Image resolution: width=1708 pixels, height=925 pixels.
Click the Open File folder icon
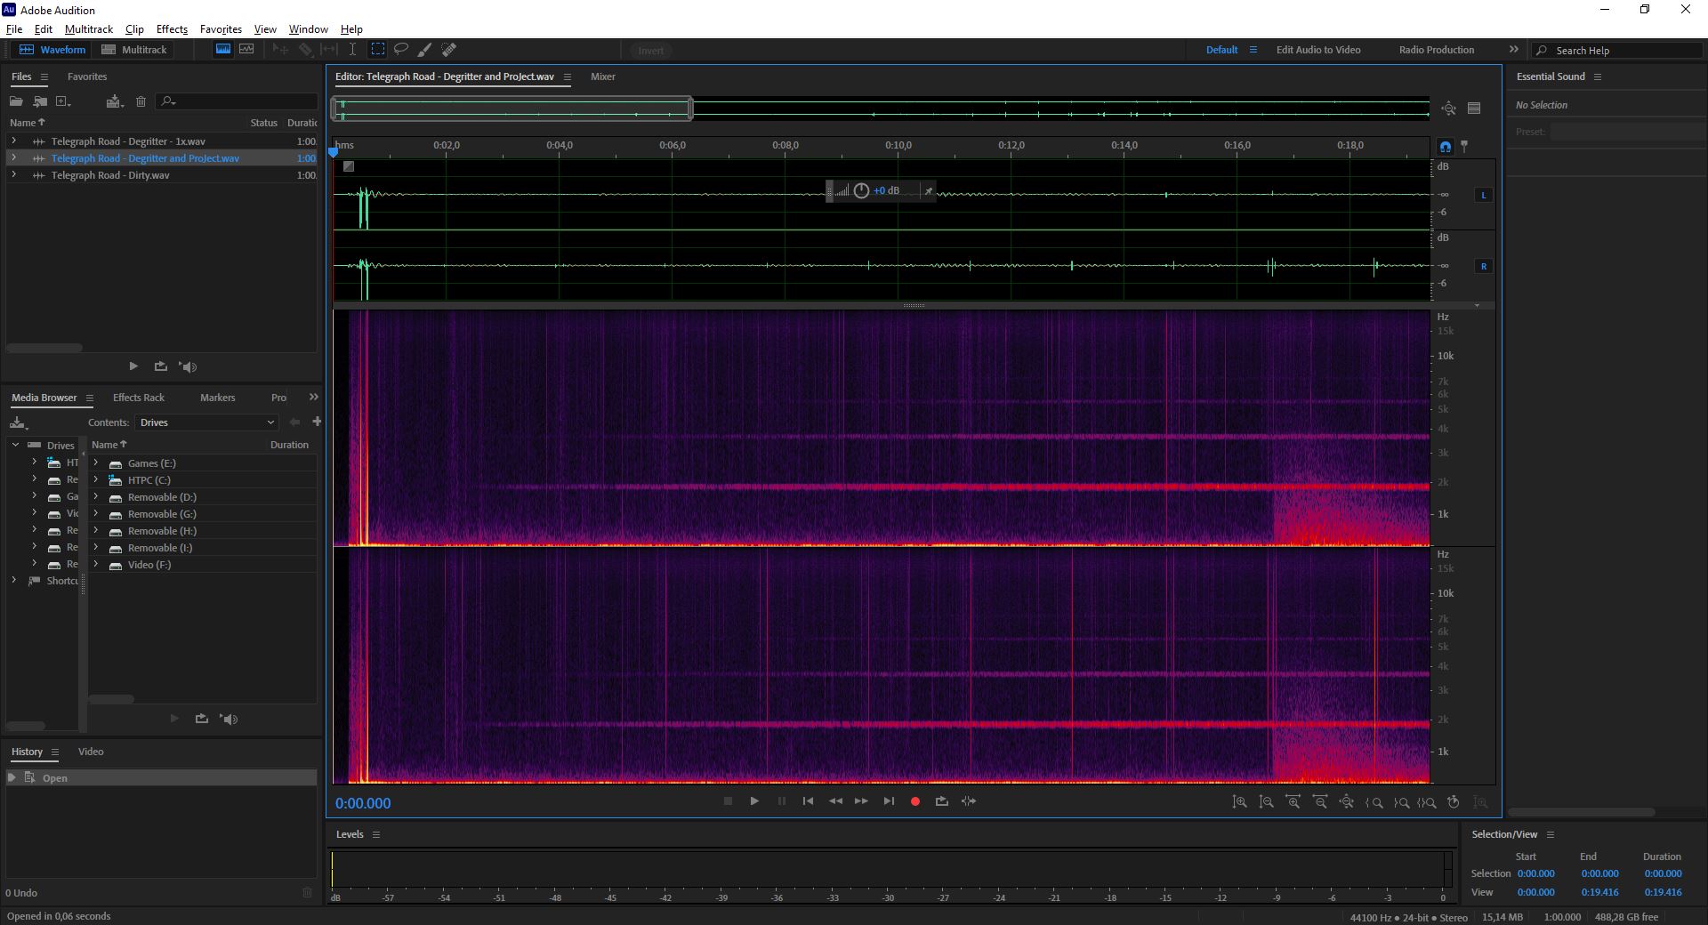point(16,101)
